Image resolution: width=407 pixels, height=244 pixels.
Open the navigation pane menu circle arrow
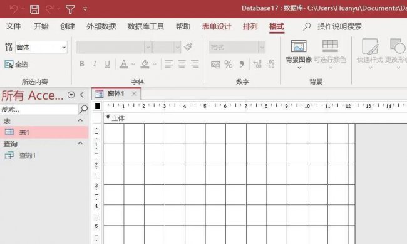click(x=71, y=95)
